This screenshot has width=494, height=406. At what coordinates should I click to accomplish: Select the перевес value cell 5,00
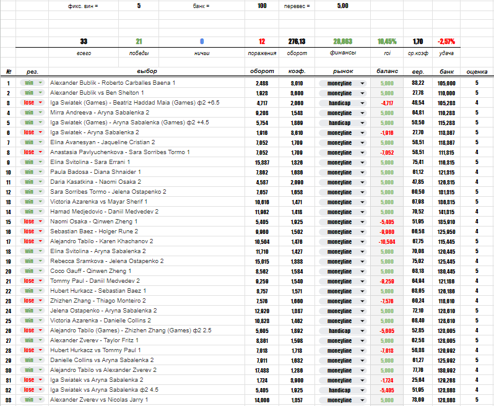(x=343, y=6)
